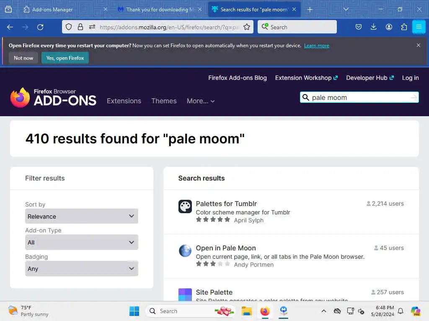Open Palettes for Tumblr result

tap(226, 204)
